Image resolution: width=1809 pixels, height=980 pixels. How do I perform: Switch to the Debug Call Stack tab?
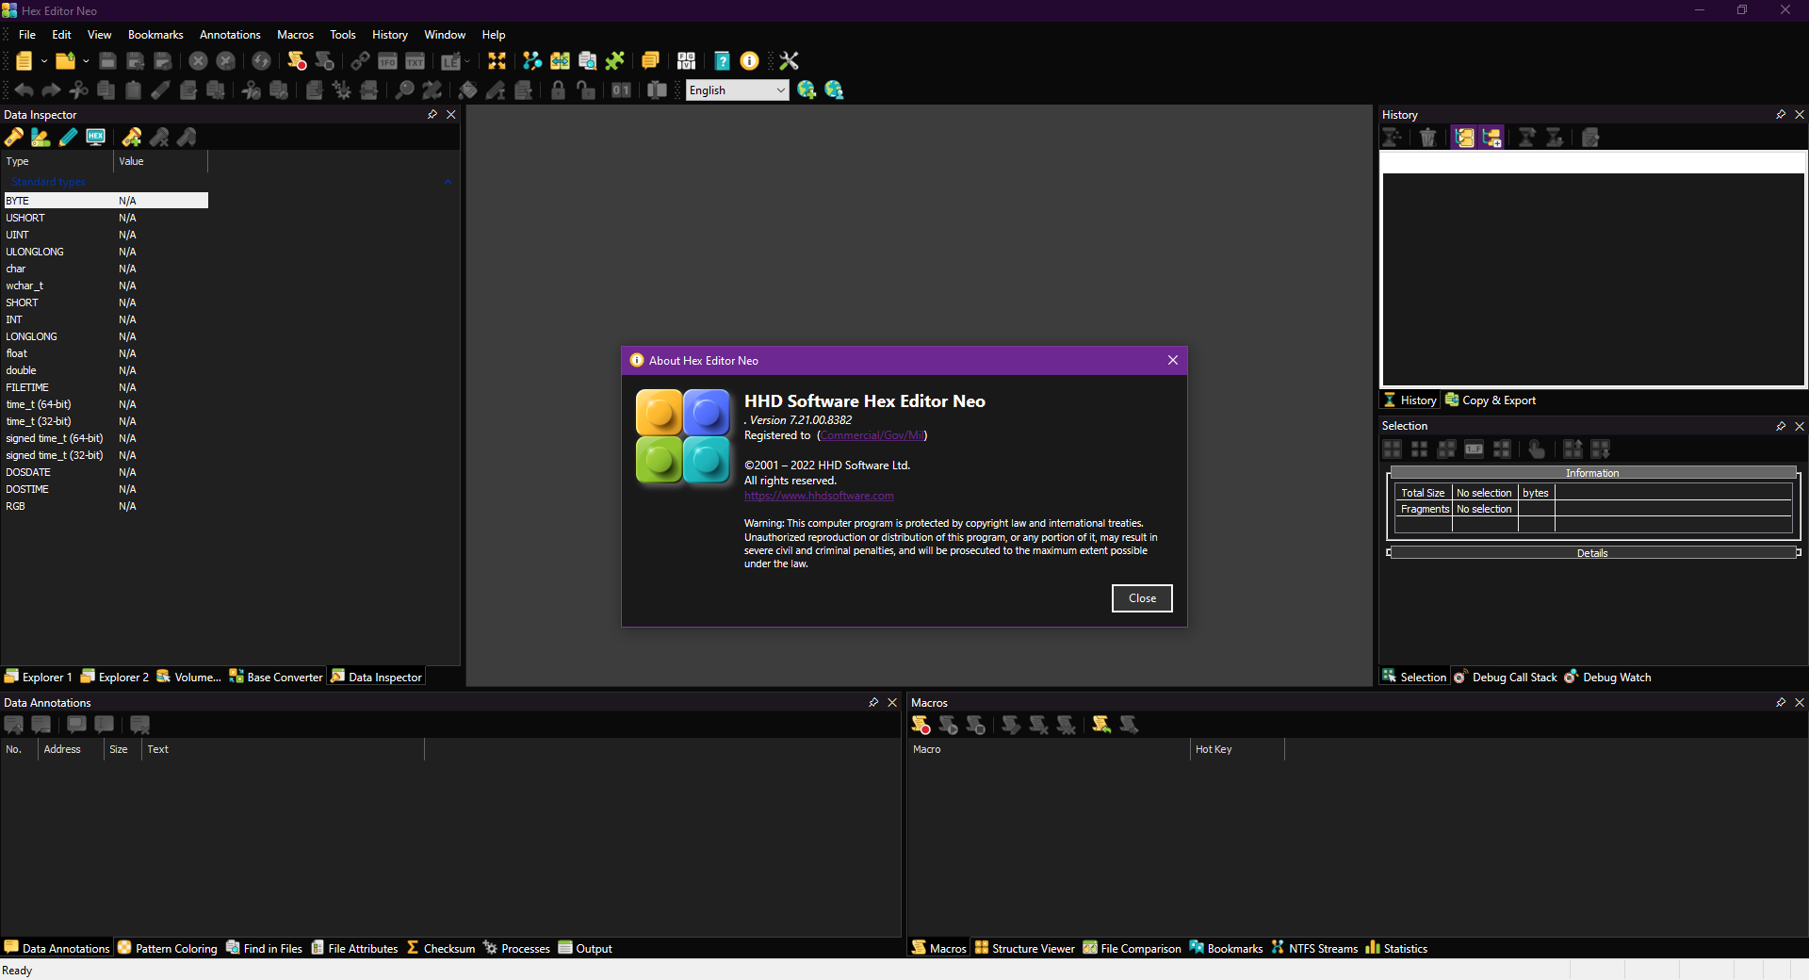coord(1506,677)
